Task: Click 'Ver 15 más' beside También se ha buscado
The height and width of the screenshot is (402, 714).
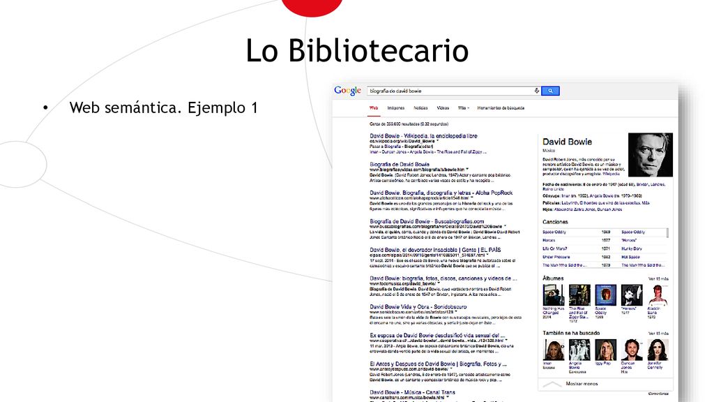Action: point(658,333)
